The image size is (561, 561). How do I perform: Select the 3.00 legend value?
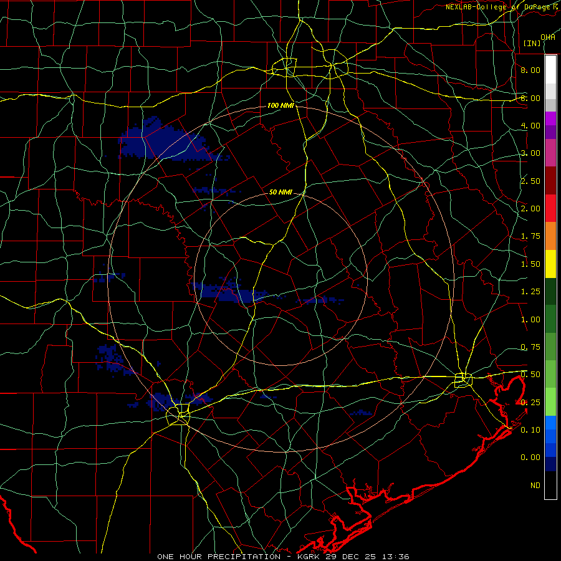[x=530, y=153]
